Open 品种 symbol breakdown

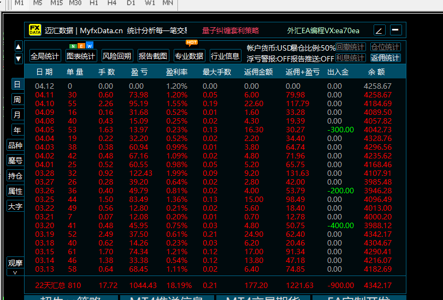tap(15, 145)
